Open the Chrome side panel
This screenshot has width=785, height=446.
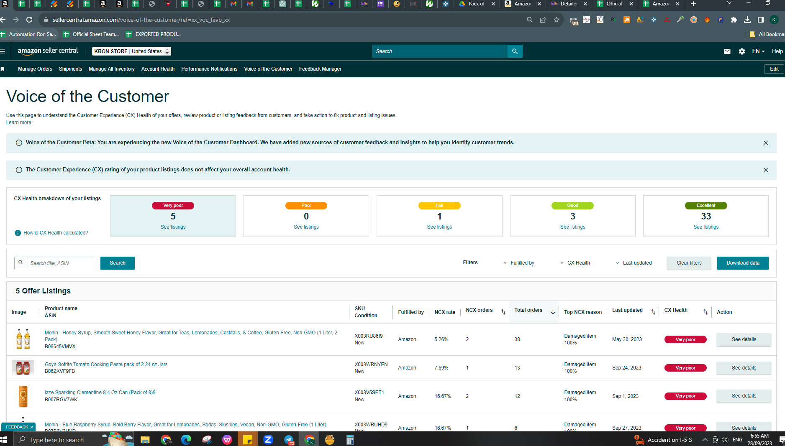pos(761,20)
